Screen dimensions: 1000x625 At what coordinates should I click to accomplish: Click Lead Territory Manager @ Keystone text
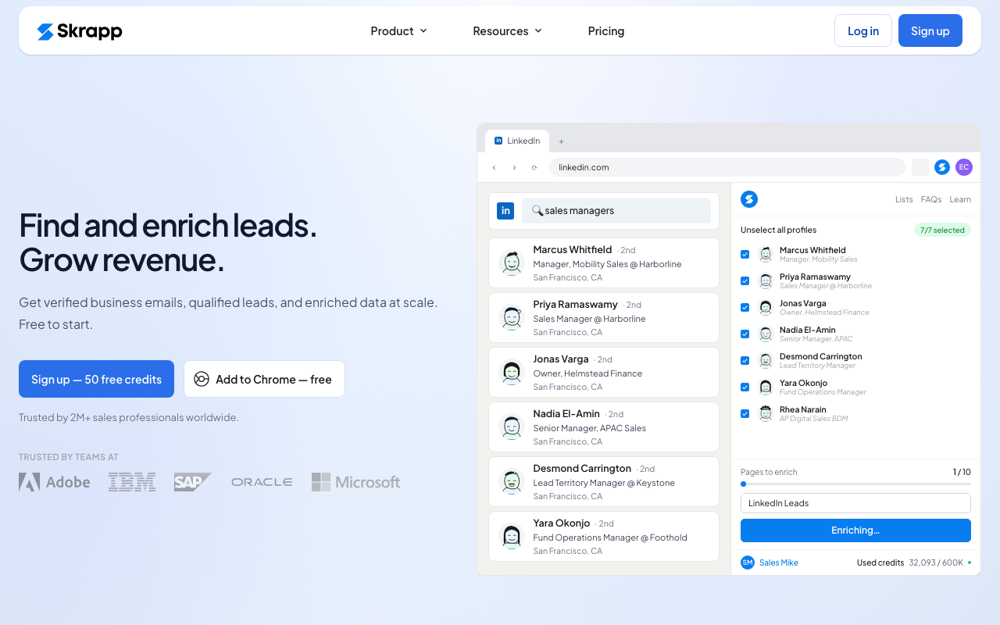point(604,483)
